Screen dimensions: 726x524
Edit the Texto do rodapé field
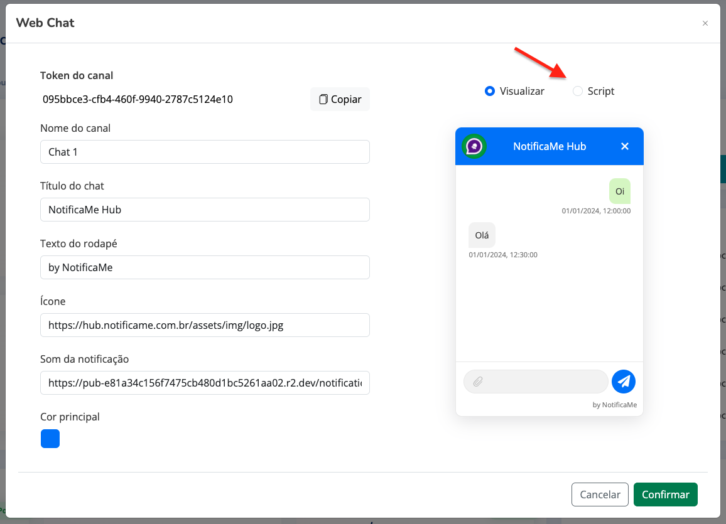(x=205, y=267)
